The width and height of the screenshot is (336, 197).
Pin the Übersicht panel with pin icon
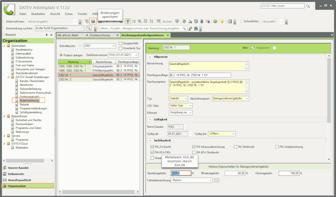click(x=46, y=35)
